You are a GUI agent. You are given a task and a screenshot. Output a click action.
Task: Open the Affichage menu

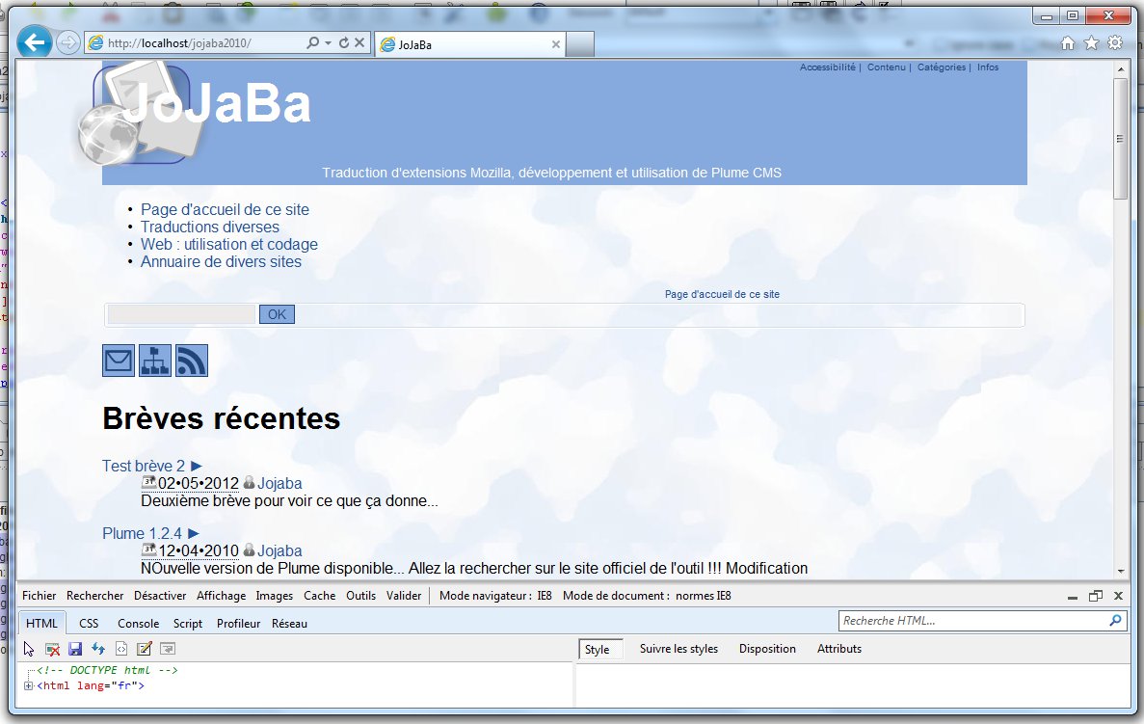tap(221, 596)
